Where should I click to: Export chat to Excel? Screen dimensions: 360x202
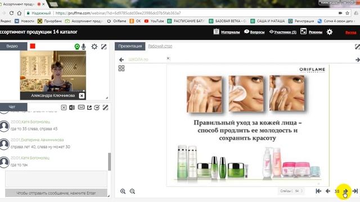pos(72,107)
